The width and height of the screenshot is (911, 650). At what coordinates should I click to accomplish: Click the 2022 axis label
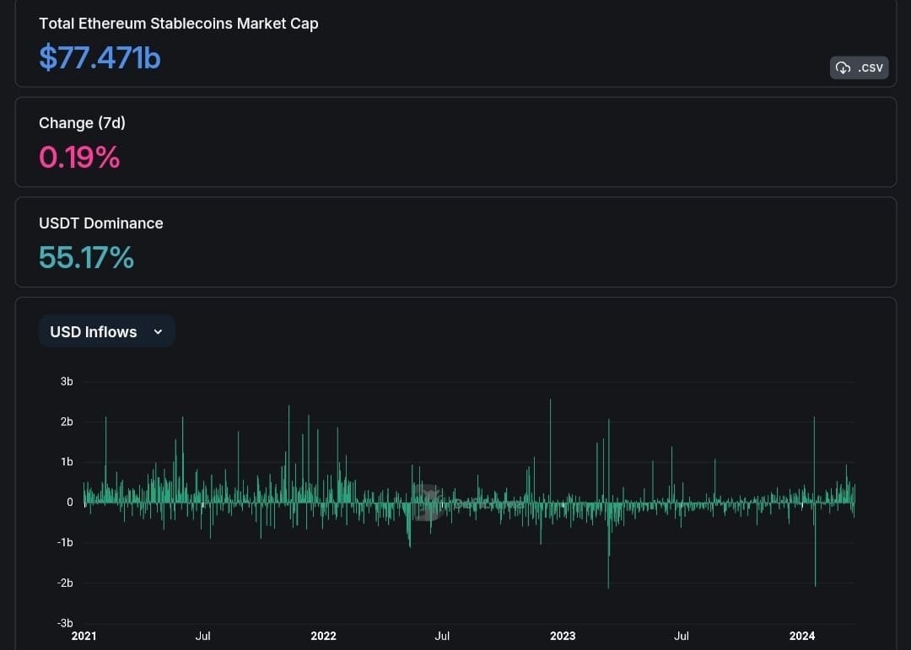[x=324, y=637]
